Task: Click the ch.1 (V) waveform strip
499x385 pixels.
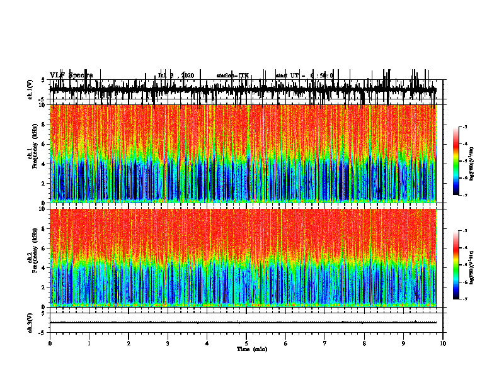Action: [243, 89]
